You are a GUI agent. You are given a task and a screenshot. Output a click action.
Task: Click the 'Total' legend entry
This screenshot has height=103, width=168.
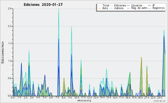click(106, 5)
